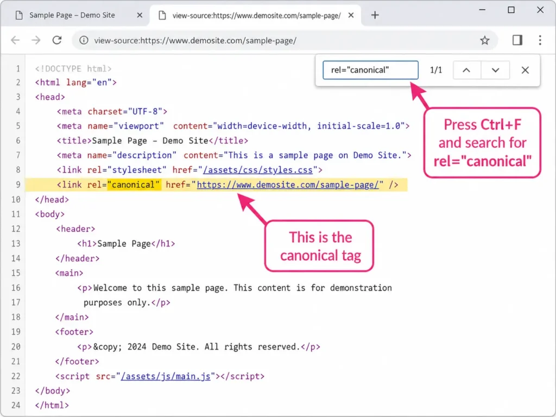Select the view-source demosite tab
The width and height of the screenshot is (556, 417).
(x=256, y=15)
